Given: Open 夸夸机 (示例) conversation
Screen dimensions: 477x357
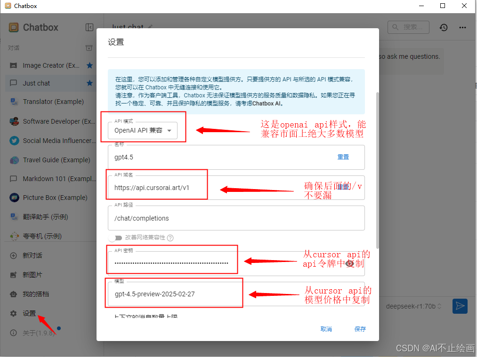Looking at the screenshot, I should 51,236.
